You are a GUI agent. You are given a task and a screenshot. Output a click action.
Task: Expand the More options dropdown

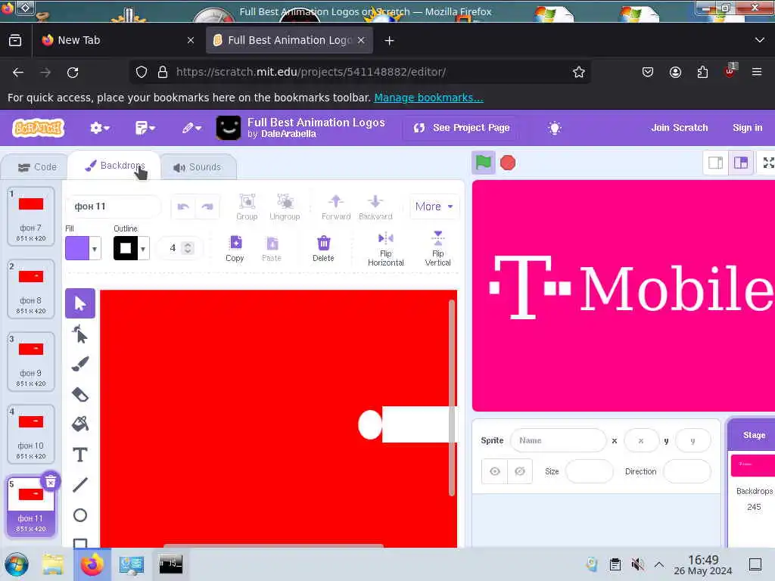pyautogui.click(x=434, y=207)
